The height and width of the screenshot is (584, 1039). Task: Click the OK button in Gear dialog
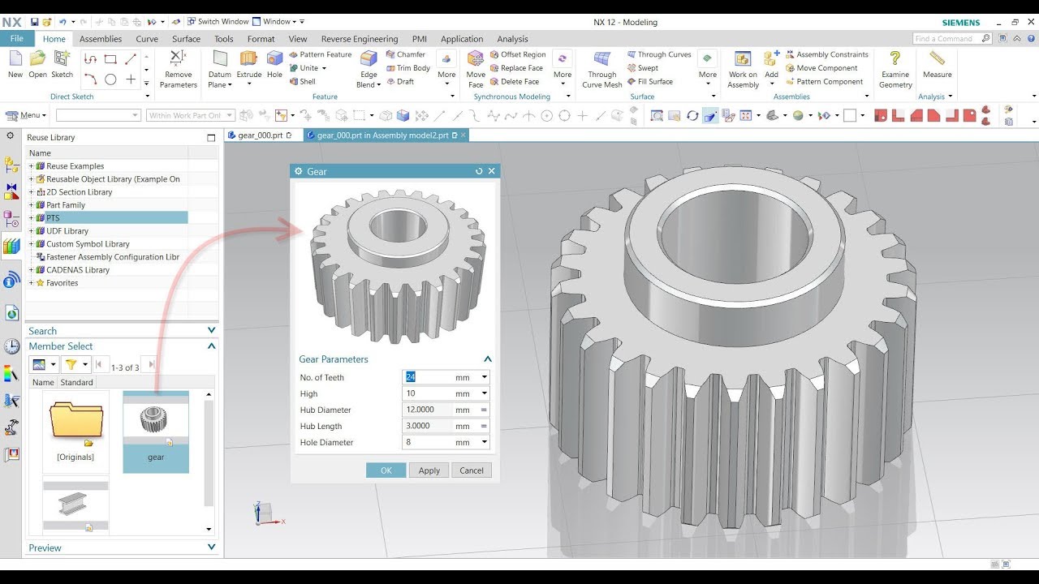tap(386, 470)
